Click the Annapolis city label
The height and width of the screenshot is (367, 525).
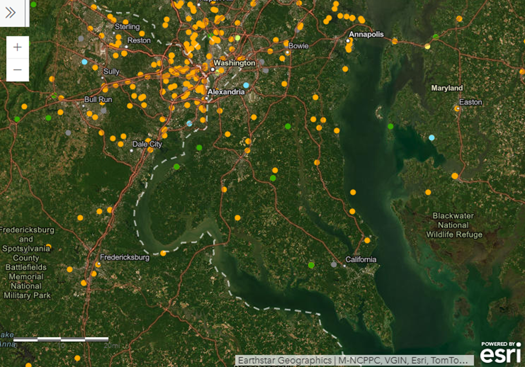[x=367, y=34]
